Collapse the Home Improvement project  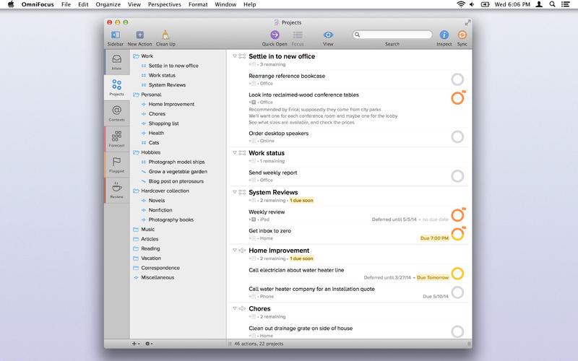click(x=234, y=250)
